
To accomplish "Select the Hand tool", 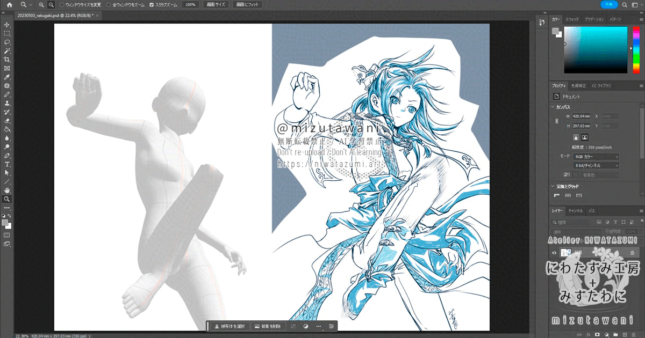I will (x=7, y=190).
